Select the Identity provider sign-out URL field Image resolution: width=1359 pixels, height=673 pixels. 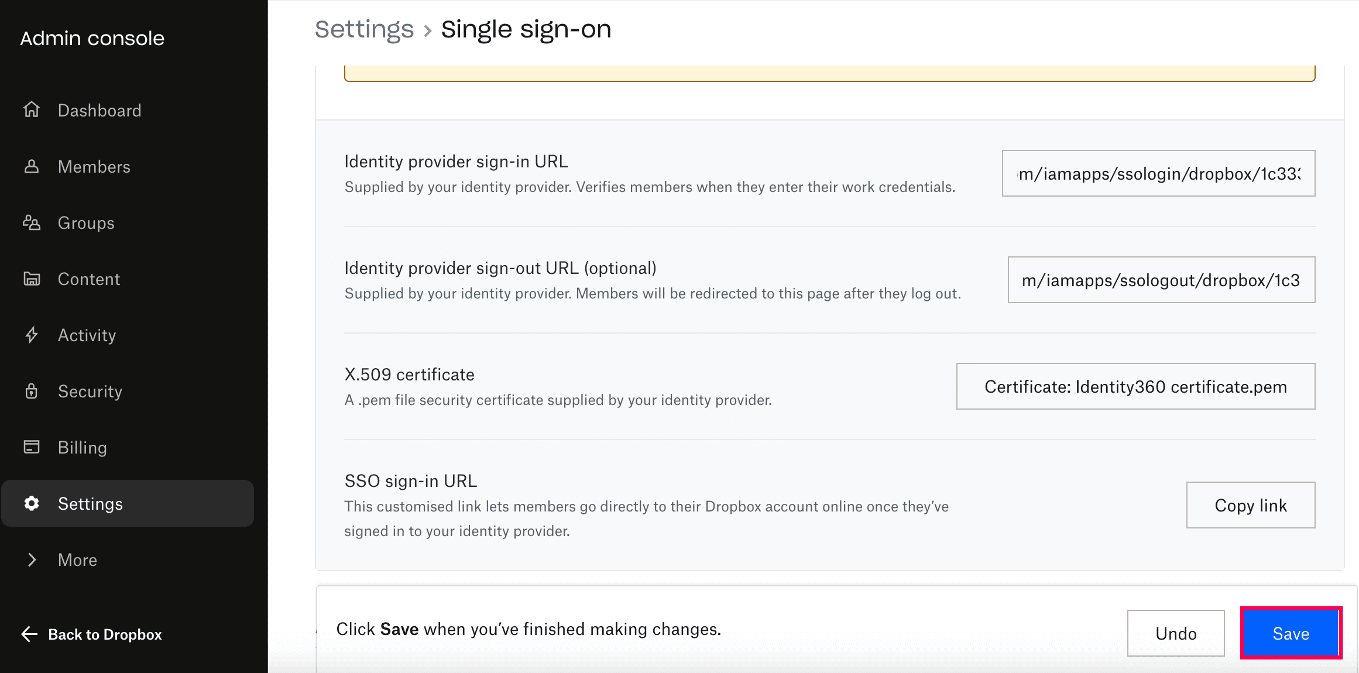click(1161, 279)
